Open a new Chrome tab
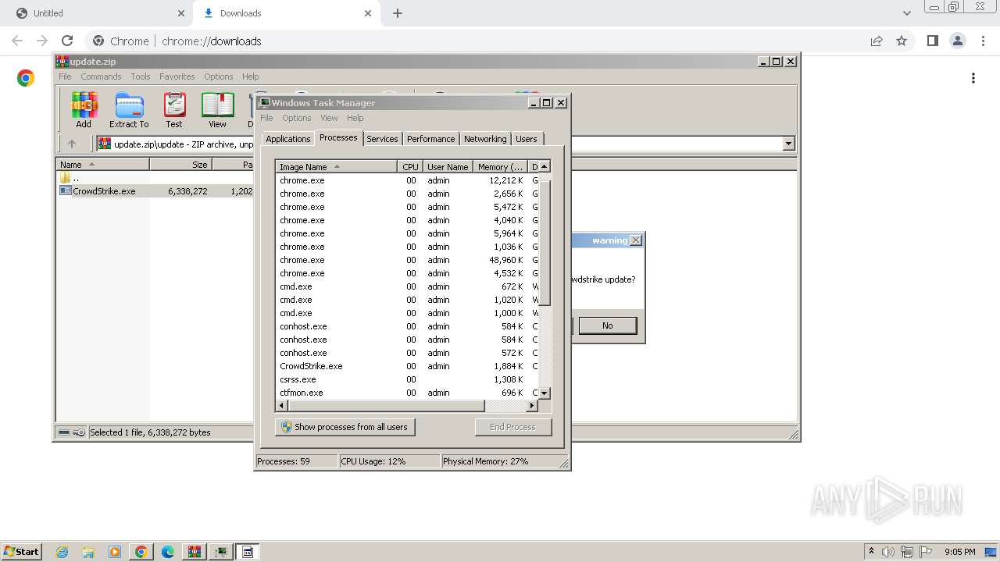The width and height of the screenshot is (1000, 562). pos(398,13)
